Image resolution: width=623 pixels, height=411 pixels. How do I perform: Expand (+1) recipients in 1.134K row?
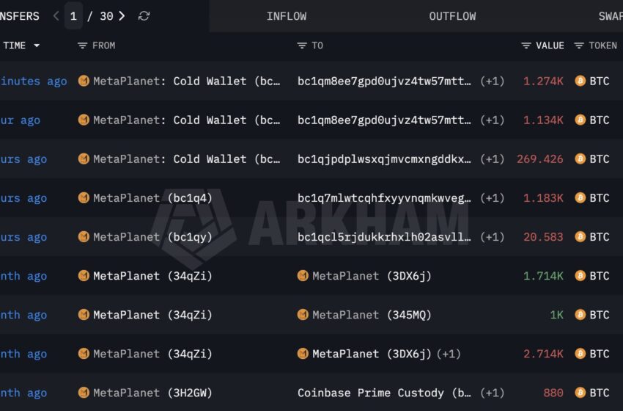pos(492,120)
